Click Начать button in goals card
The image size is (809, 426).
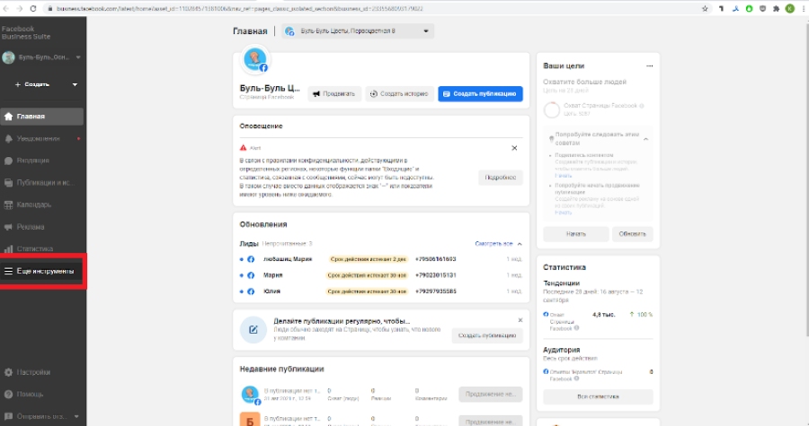point(576,234)
